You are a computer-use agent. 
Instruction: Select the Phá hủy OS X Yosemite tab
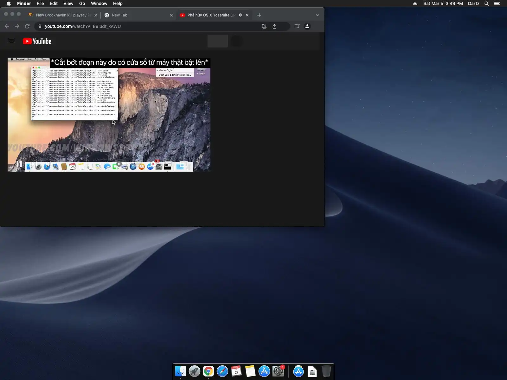214,15
